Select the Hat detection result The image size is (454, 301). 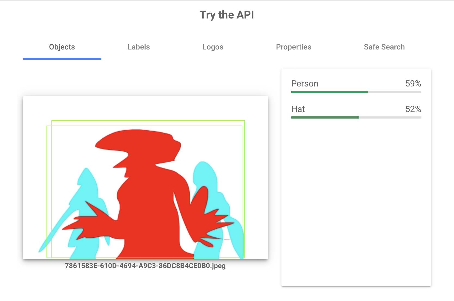click(356, 111)
